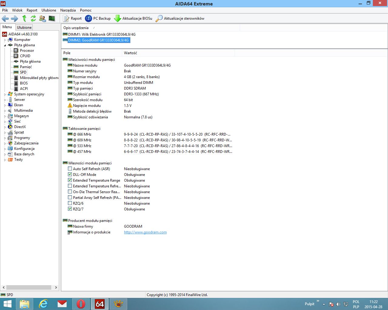Screen dimensions: 388x310
Task: Open the Pomoc menu
Action: click(x=86, y=10)
